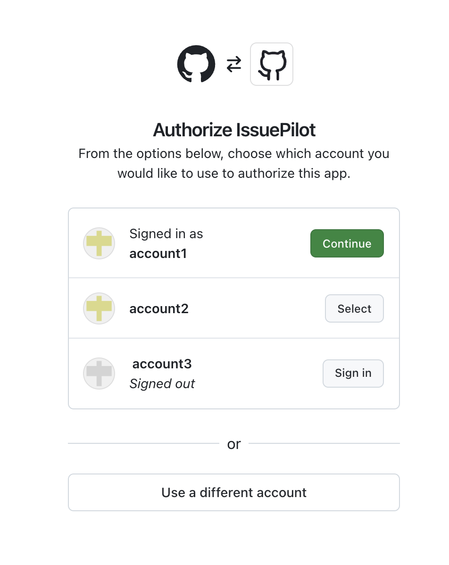Click the IssuePilot application icon
This screenshot has height=565, width=449.
click(272, 64)
